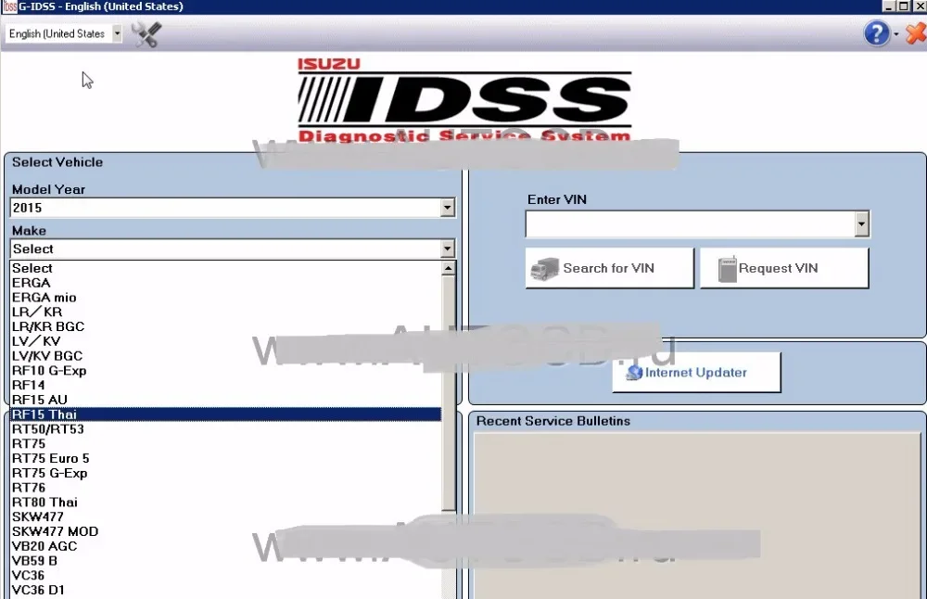Image resolution: width=927 pixels, height=599 pixels.
Task: Expand the Help icon dropdown arrow
Action: tap(896, 34)
